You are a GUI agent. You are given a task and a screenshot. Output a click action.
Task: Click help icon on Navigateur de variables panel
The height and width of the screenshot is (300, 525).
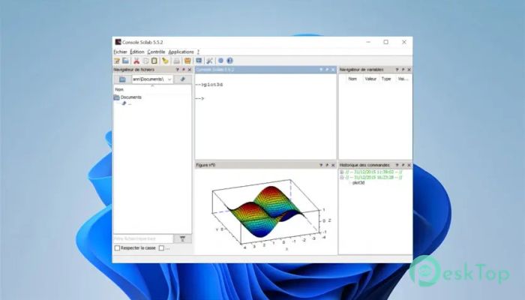(x=397, y=70)
